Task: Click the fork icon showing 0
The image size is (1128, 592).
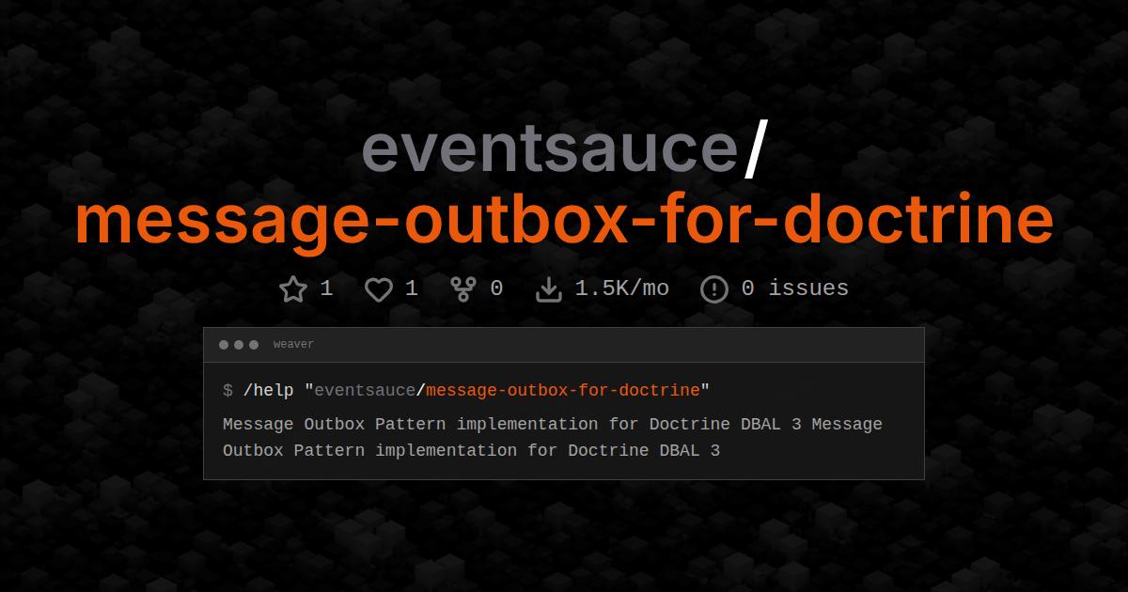Action: point(462,288)
